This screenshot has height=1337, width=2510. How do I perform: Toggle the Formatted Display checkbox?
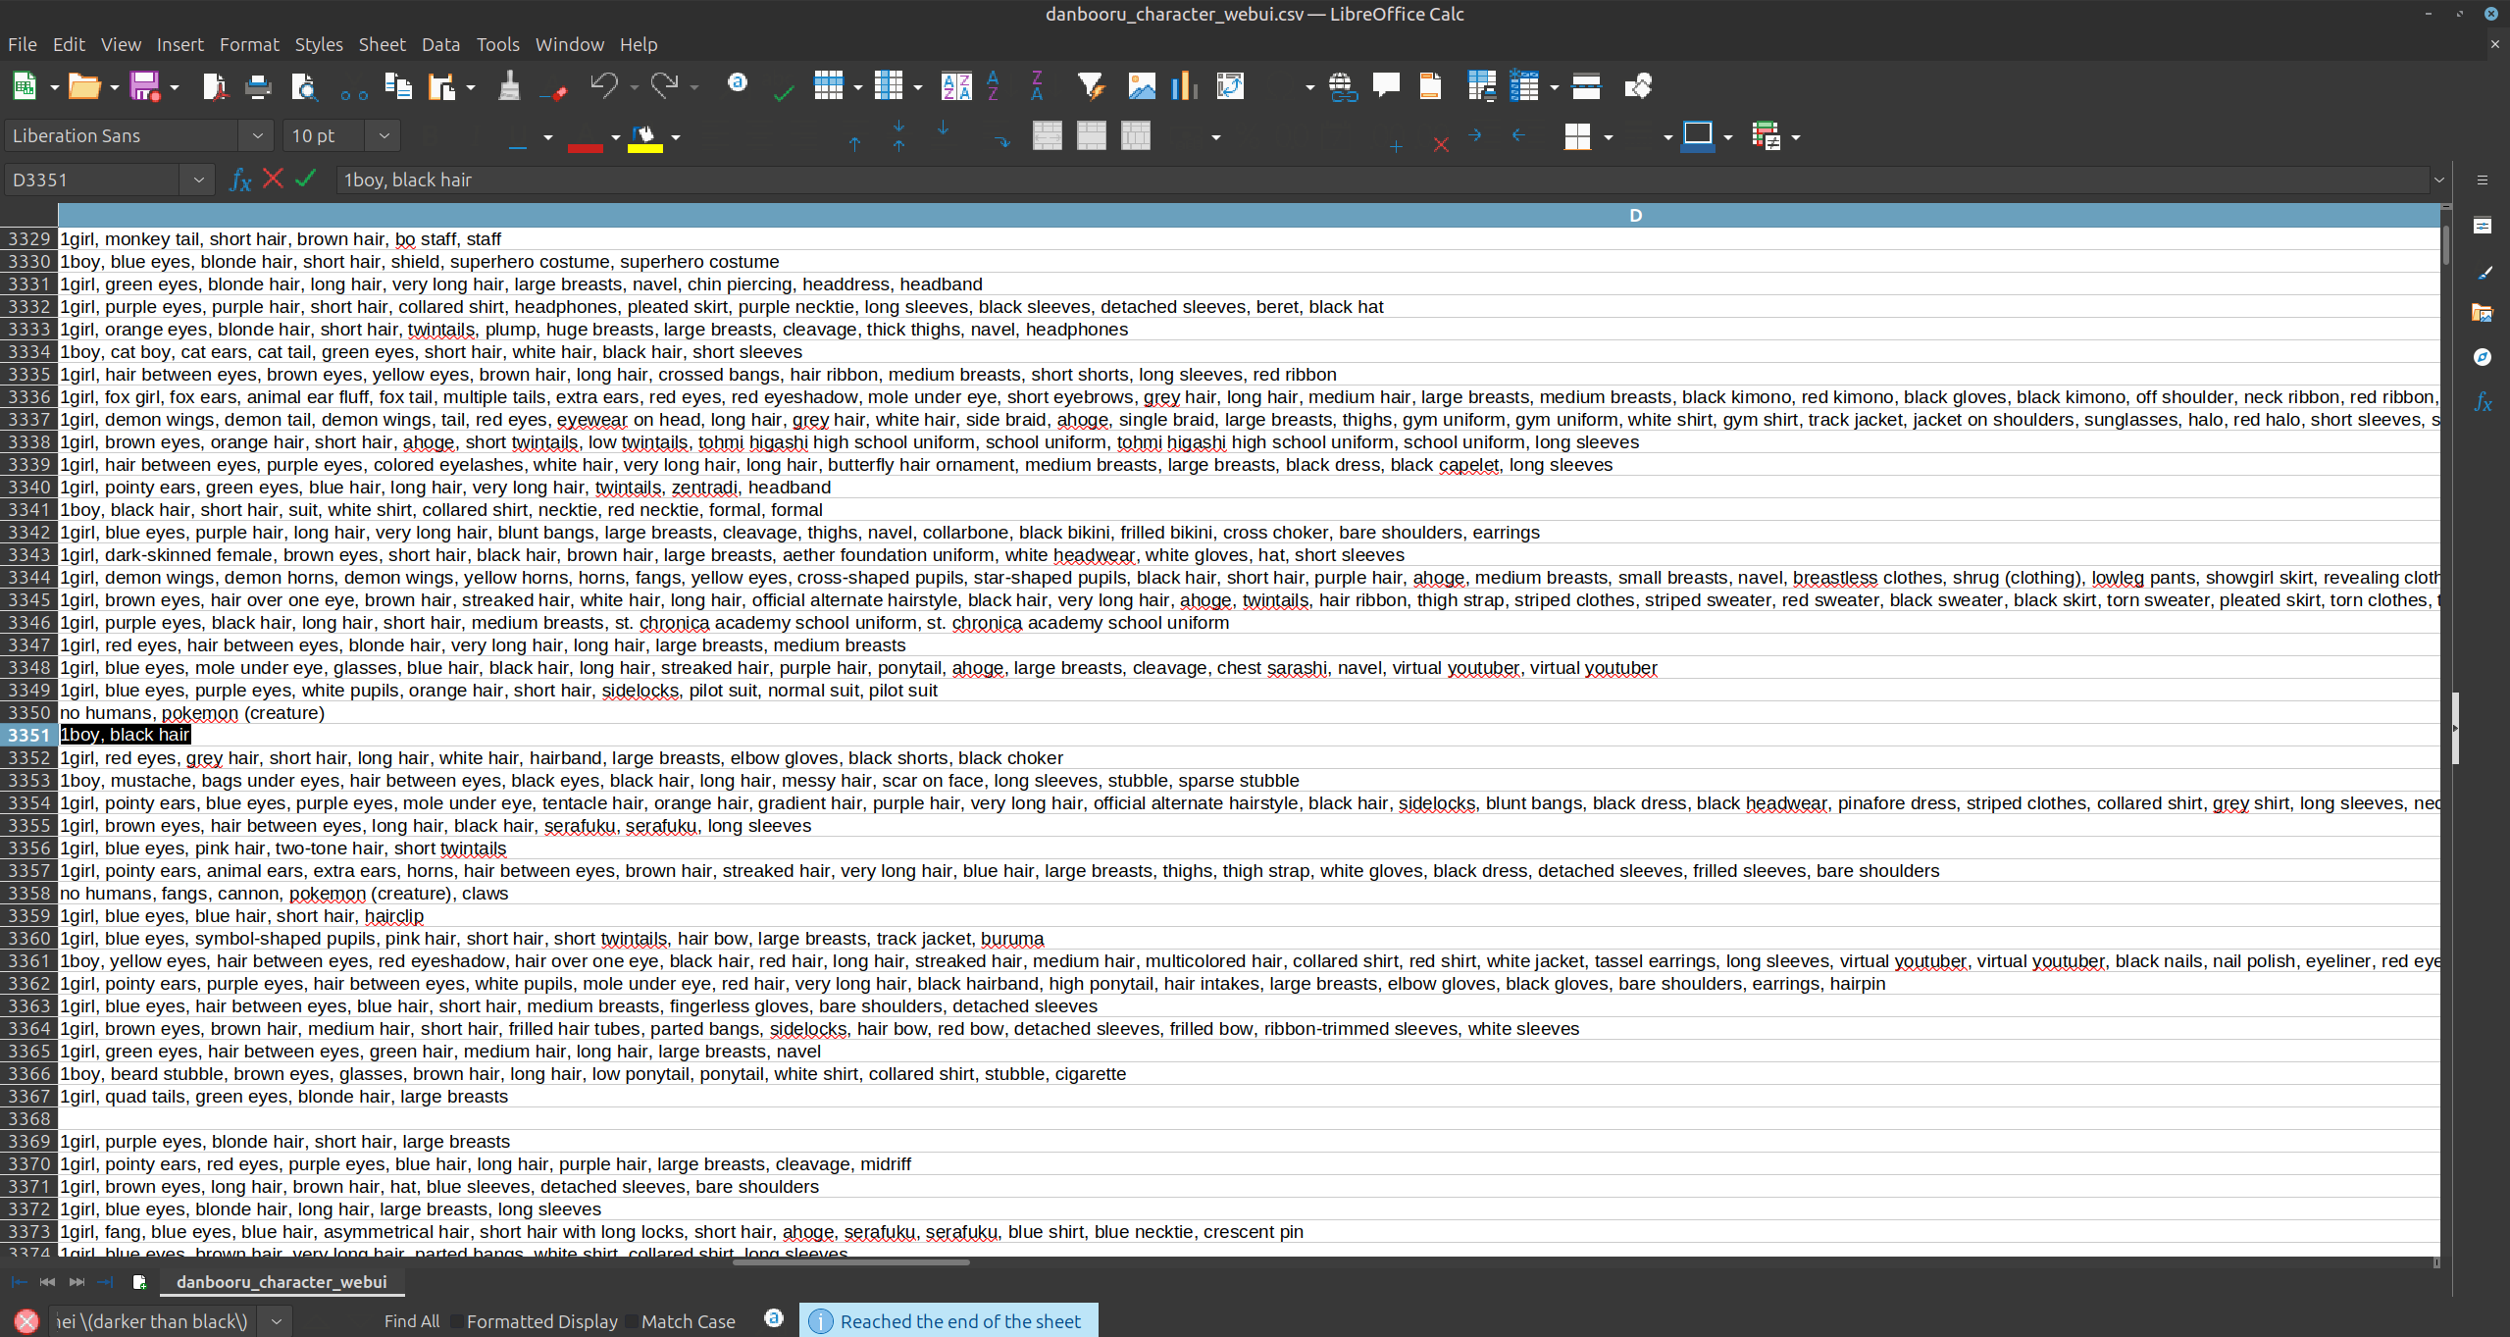pos(457,1321)
